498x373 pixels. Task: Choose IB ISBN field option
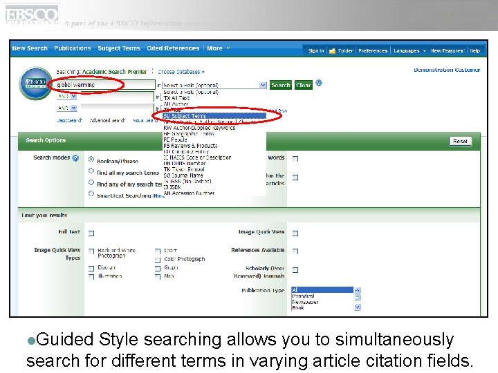click(x=214, y=187)
